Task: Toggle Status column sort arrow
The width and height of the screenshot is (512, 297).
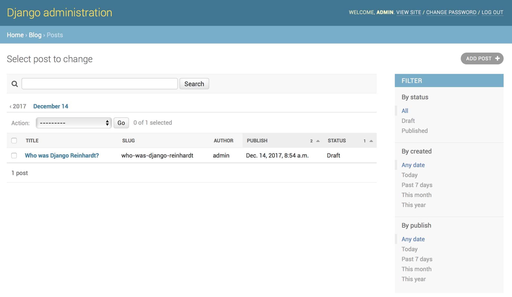Action: coord(371,141)
